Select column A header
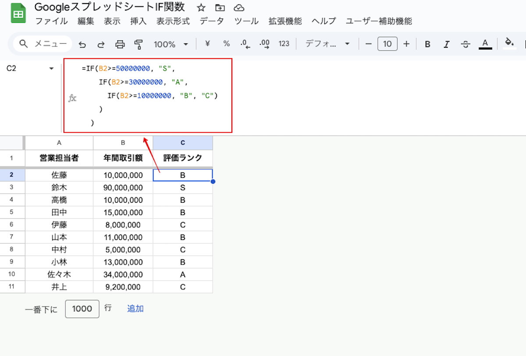 pos(59,143)
